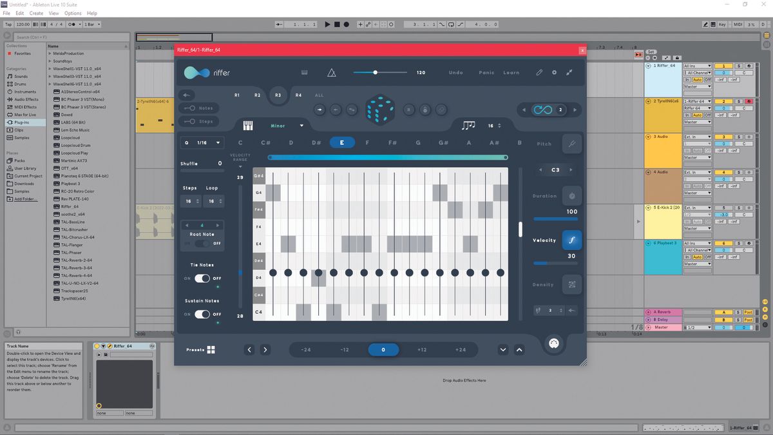Screen dimensions: 773x435
Task: Enable the Sustain Notes toggle
Action: point(201,314)
